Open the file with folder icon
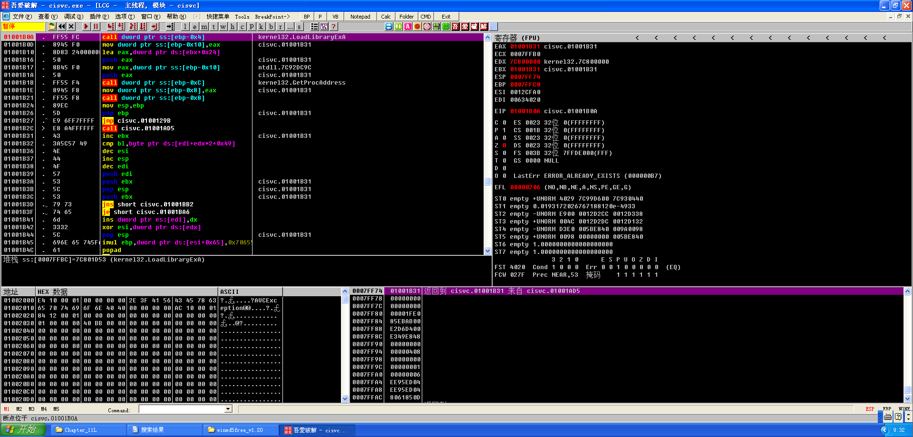The image size is (913, 437). [x=52, y=27]
